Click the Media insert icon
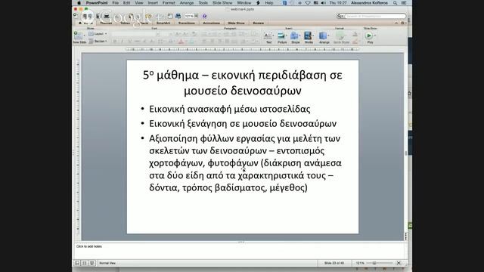 (308, 36)
